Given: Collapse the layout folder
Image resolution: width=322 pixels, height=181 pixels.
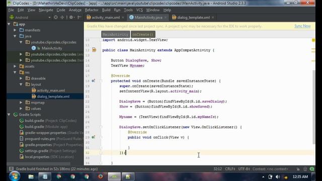Looking at the screenshot, I should pyautogui.click(x=21, y=84).
